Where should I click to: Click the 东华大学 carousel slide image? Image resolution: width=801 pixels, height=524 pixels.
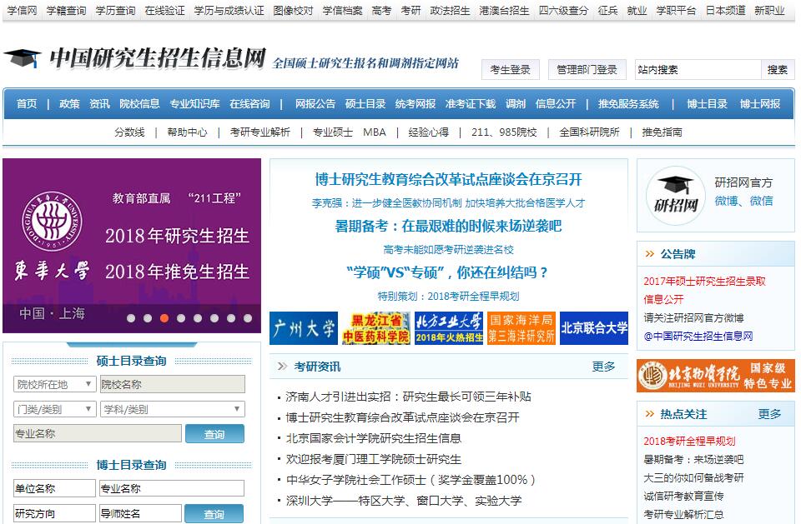[132, 246]
